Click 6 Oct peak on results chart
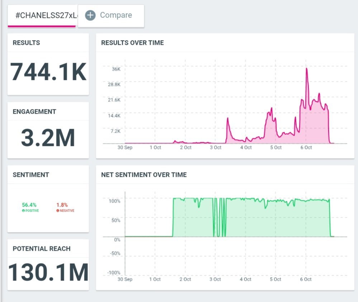 click(x=306, y=68)
